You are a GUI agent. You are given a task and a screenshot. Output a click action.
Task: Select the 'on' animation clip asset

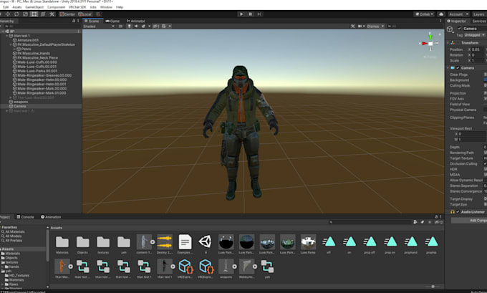[x=349, y=241]
